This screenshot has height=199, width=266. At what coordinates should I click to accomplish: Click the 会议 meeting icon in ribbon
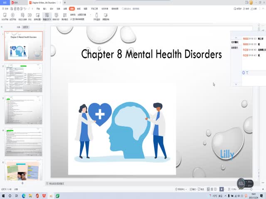click(x=30, y=17)
